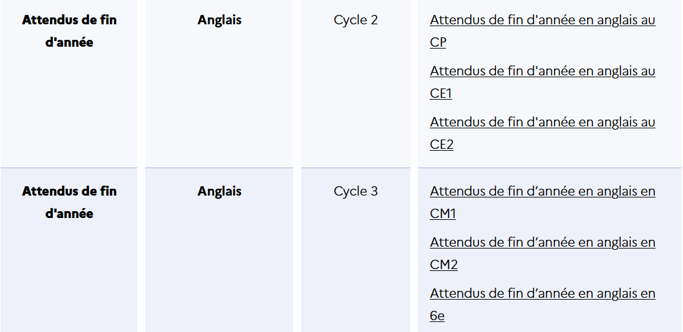This screenshot has width=683, height=332.
Task: Open Attendus de fin d'année anglais CE1
Action: coord(542,71)
